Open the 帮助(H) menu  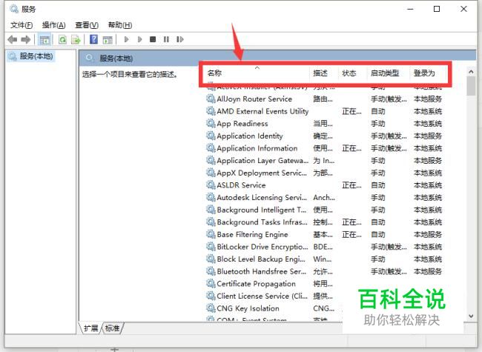tap(120, 25)
